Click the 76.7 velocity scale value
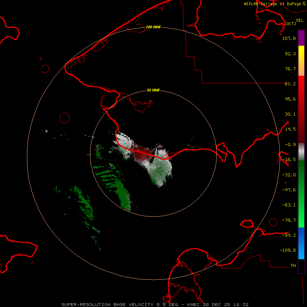Viewport: 307px width, 307px height. pyautogui.click(x=290, y=69)
